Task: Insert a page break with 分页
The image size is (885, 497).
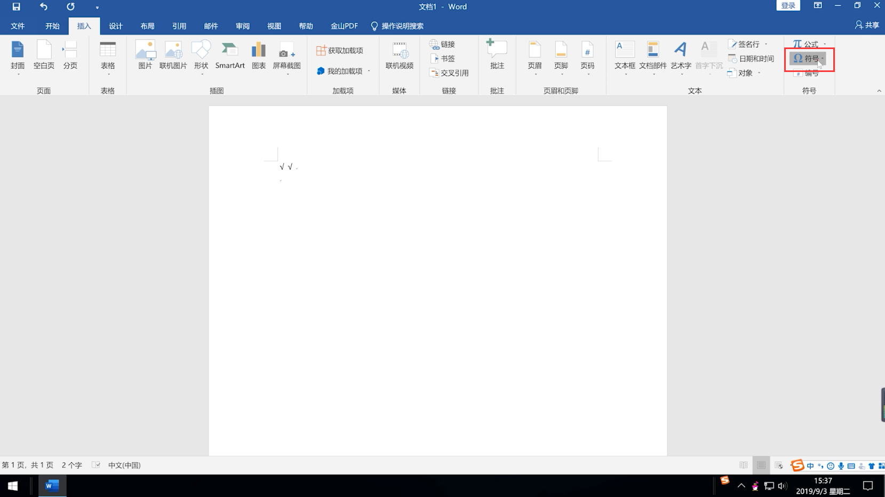Action: (x=70, y=55)
